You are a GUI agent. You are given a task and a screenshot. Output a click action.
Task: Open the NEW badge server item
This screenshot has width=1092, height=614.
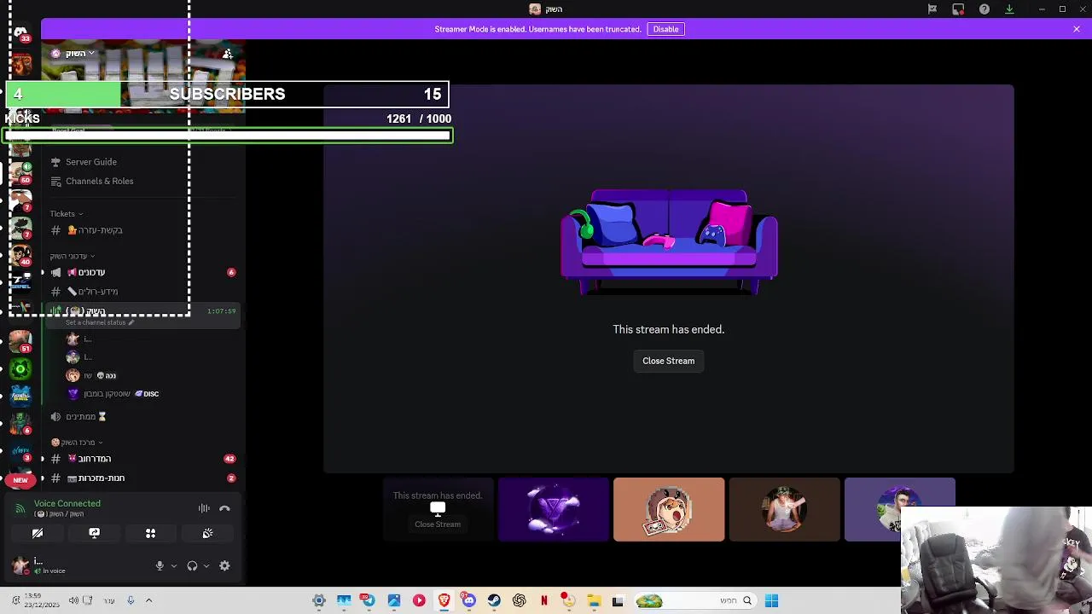(x=20, y=480)
